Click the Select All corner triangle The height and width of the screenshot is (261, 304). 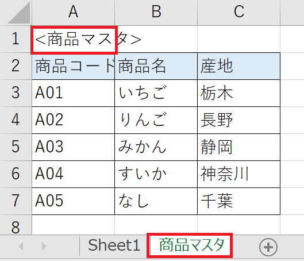point(19,13)
